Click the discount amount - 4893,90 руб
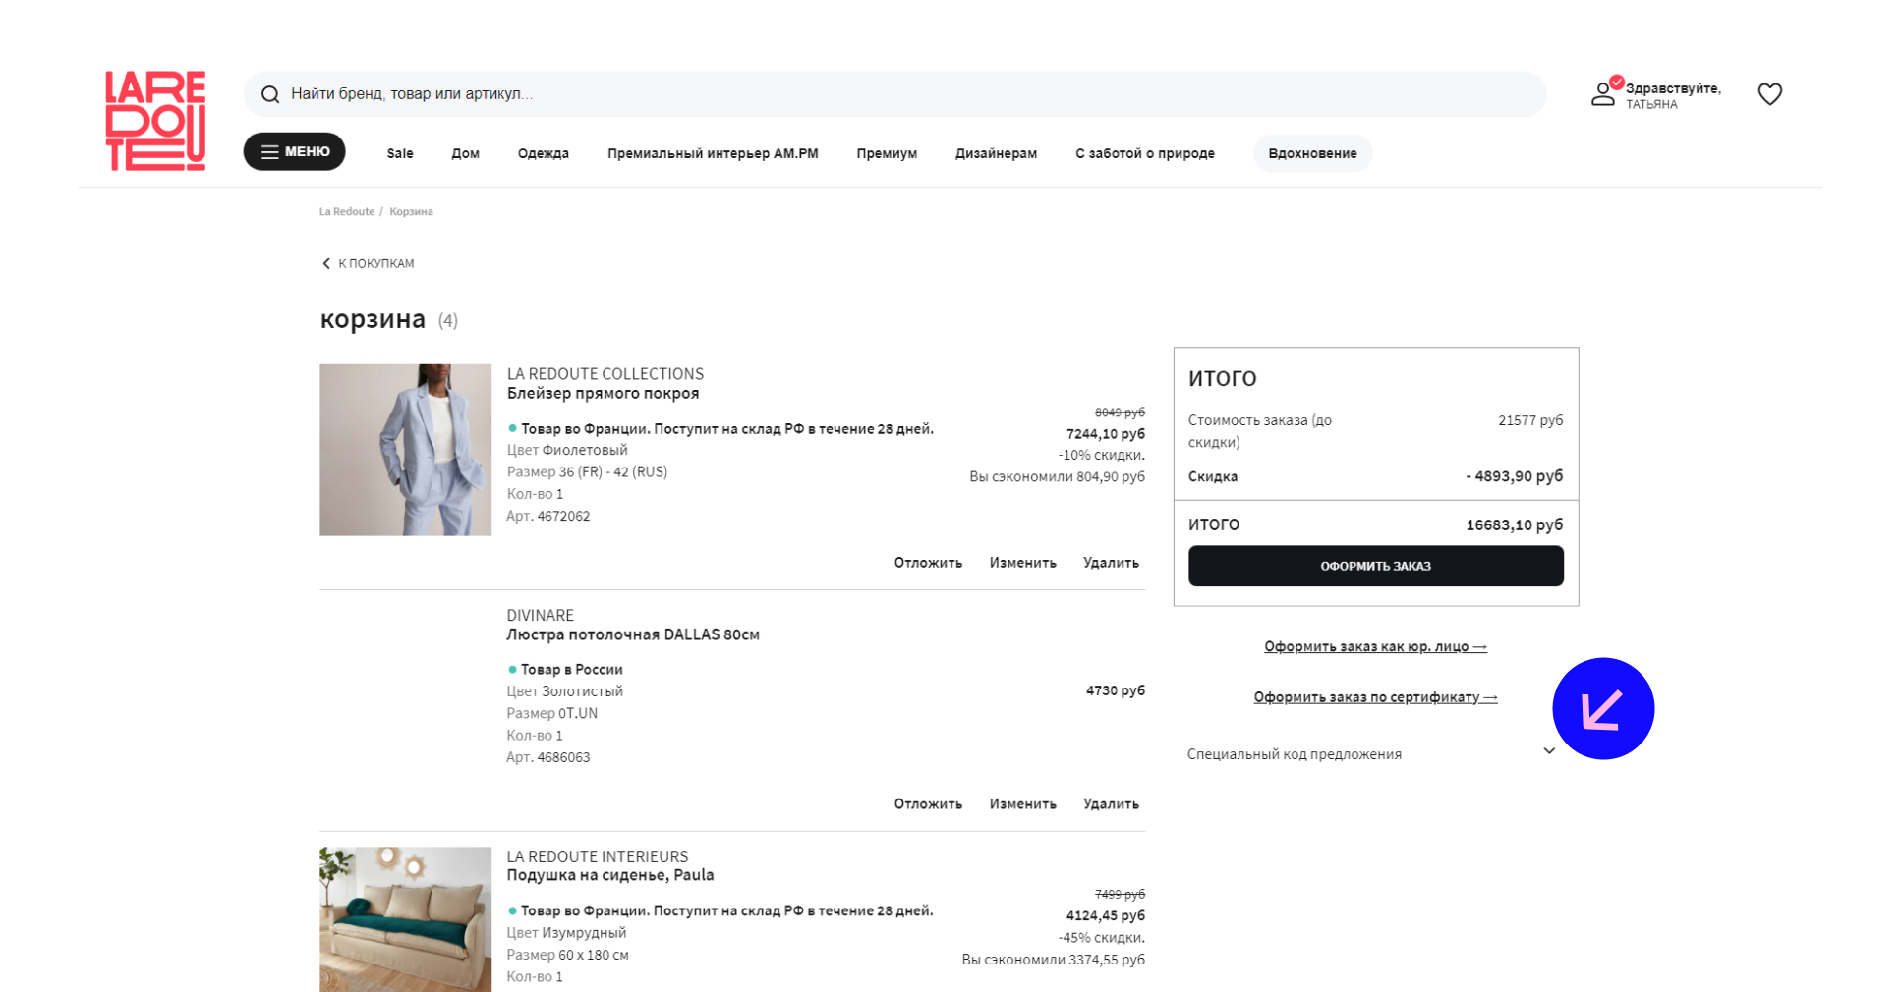This screenshot has height=992, width=1901. (1515, 476)
